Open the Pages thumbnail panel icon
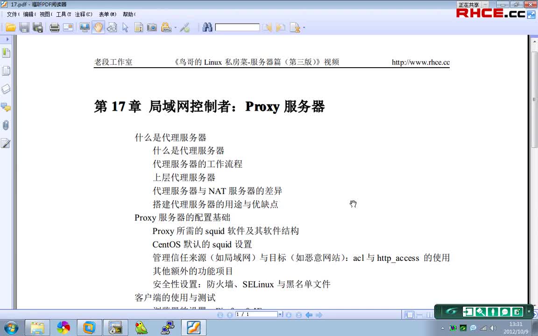The width and height of the screenshot is (538, 336). point(6,71)
